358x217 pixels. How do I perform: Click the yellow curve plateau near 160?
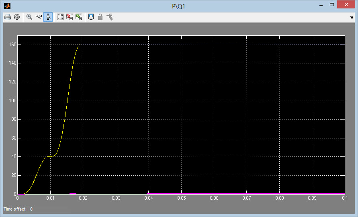point(201,44)
